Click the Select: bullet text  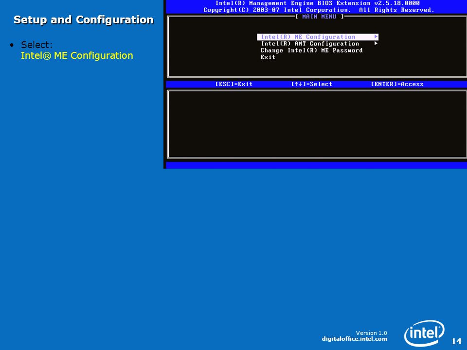pyautogui.click(x=36, y=45)
